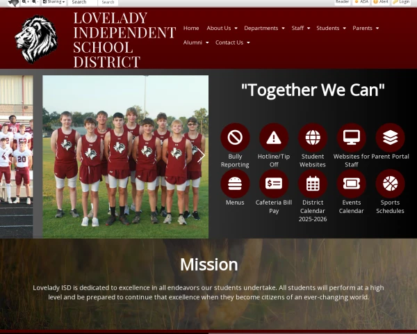This screenshot has width=417, height=334.
Task: Expand the Alumni dropdown arrow
Action: [207, 42]
